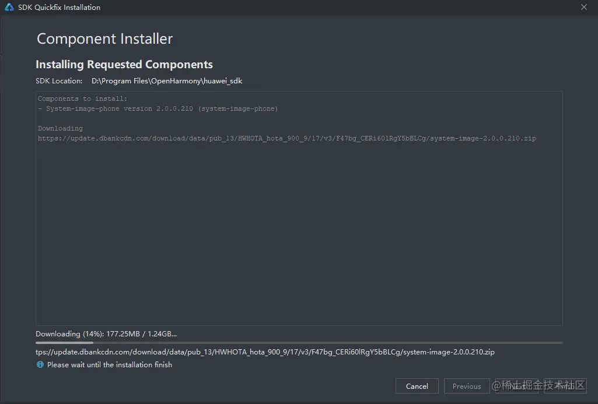Click the Cancel button

coord(417,386)
